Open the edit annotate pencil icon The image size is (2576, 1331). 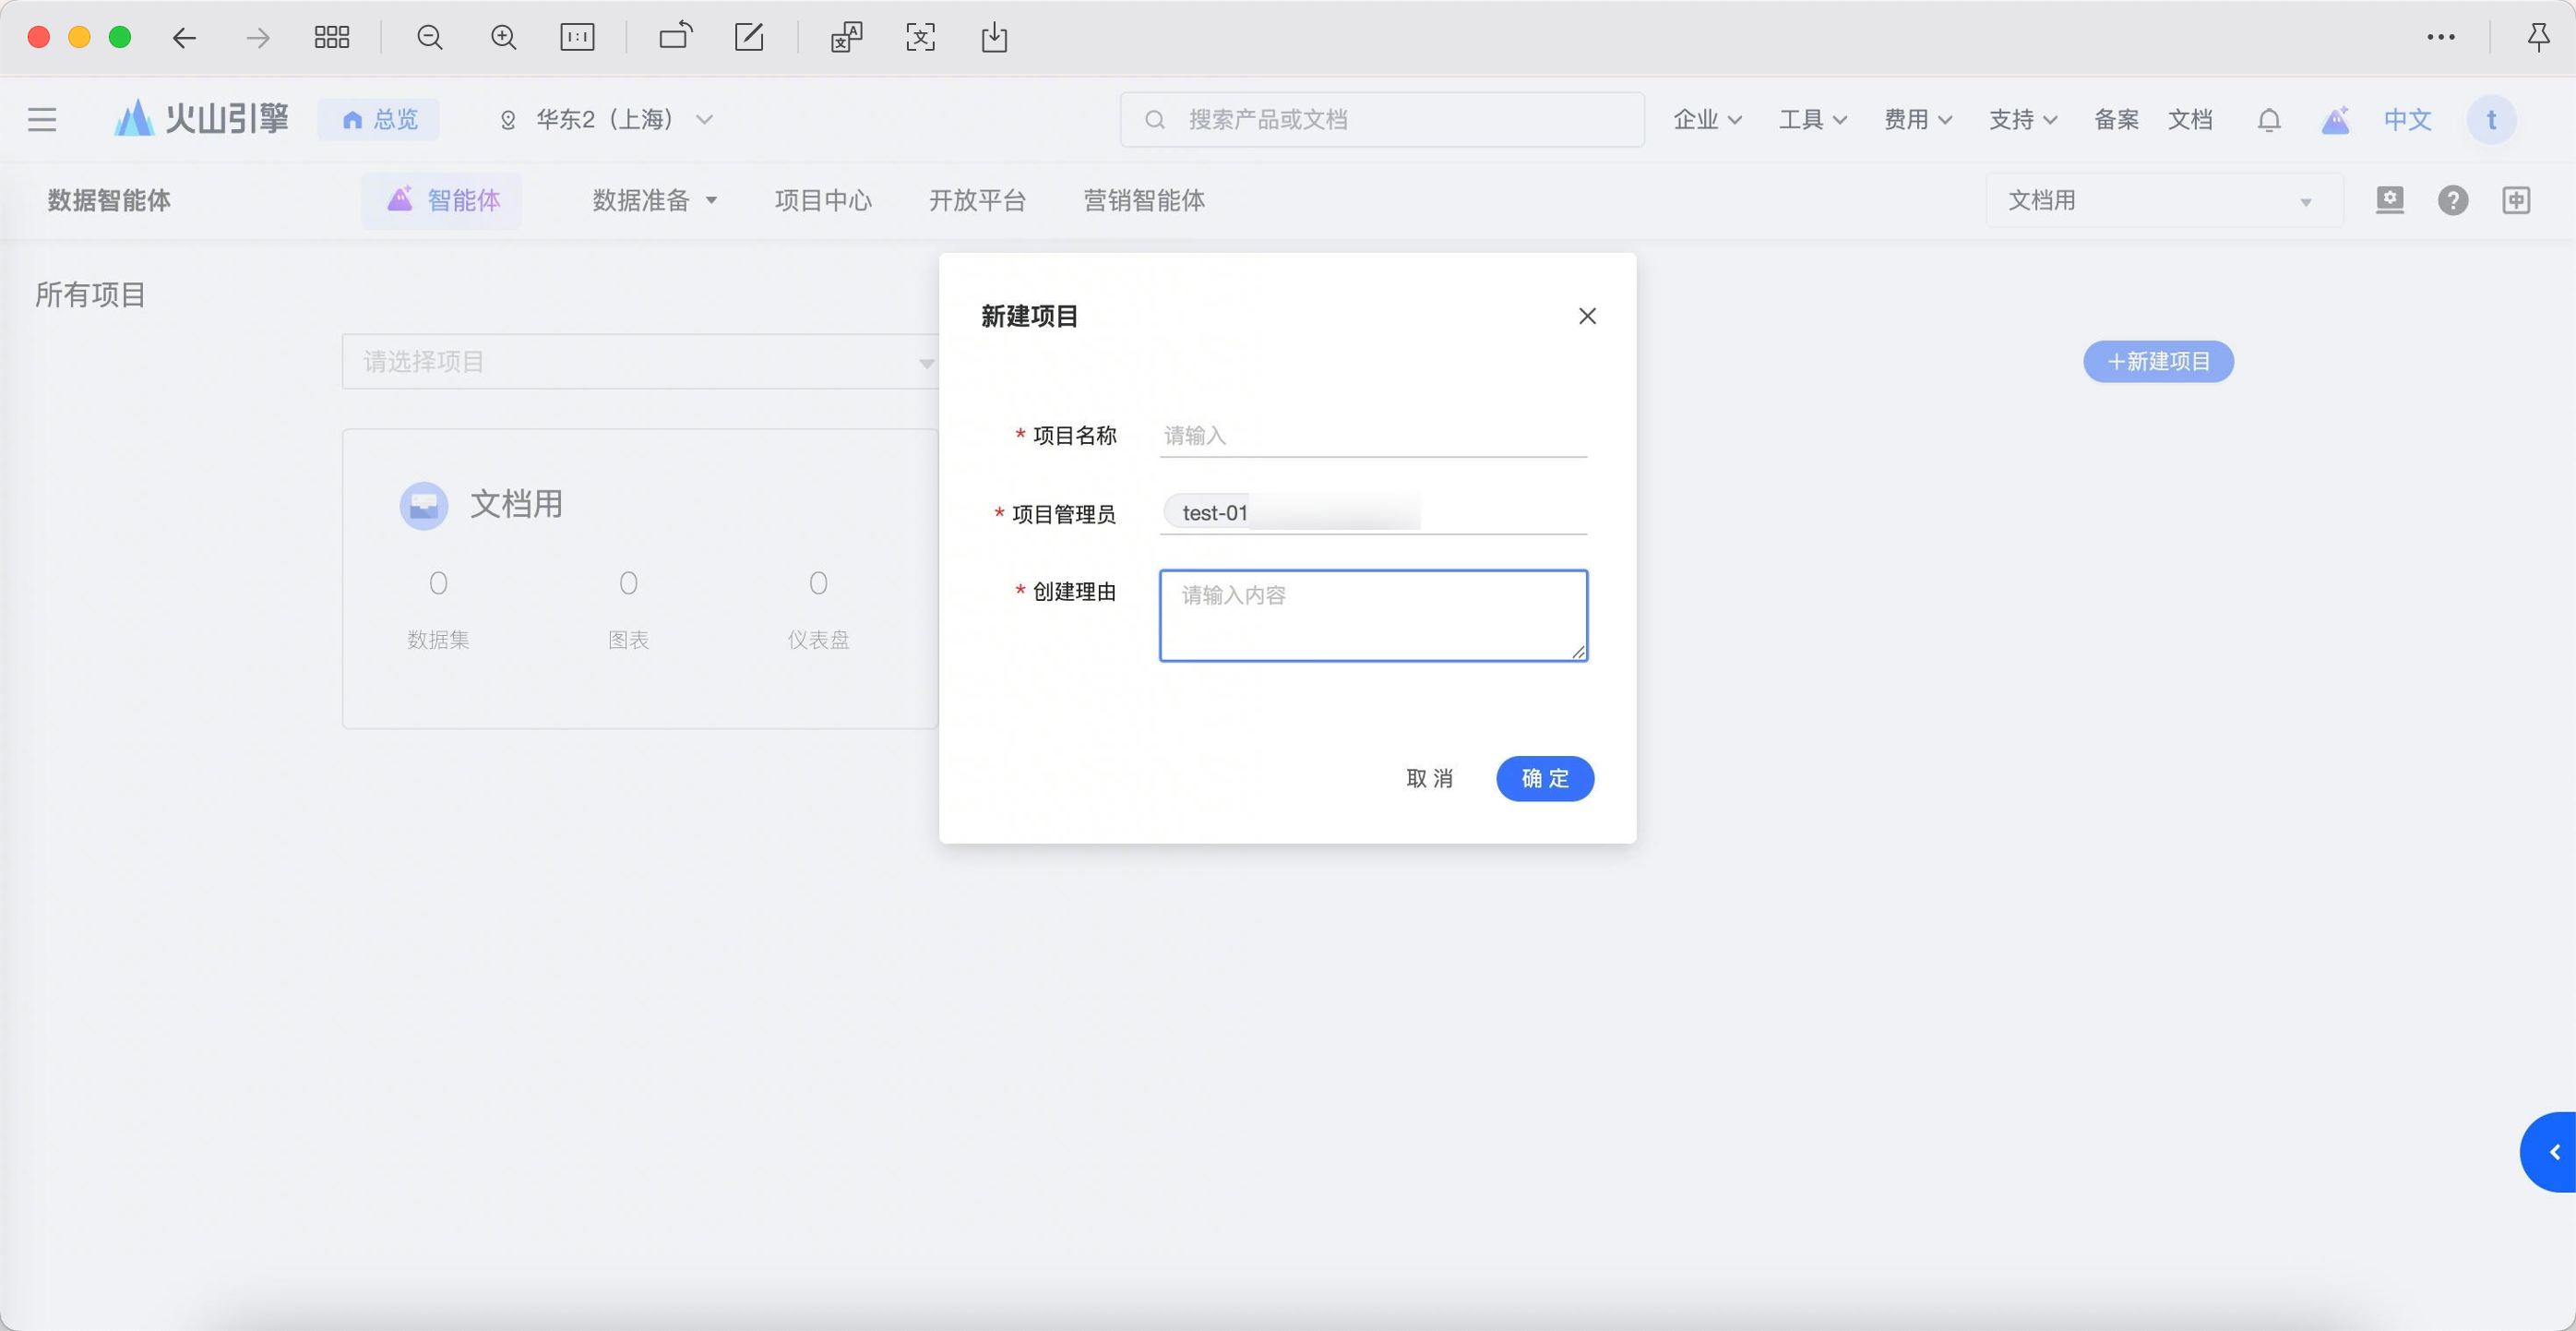tap(749, 37)
